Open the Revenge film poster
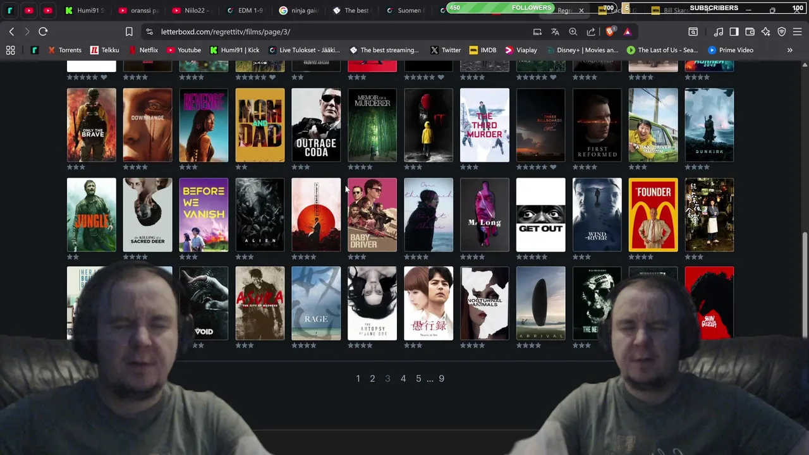Screen dimensions: 809x455 (x=204, y=125)
